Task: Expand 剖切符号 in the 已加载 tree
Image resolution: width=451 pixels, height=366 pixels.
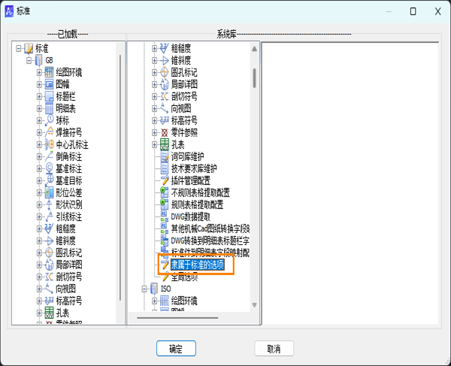Action: (39, 277)
